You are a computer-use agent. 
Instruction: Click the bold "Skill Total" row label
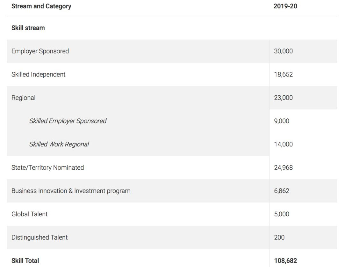click(25, 261)
